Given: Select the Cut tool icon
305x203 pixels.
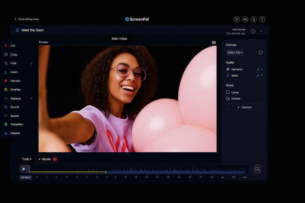Looking at the screenshot, I should pos(6,46).
